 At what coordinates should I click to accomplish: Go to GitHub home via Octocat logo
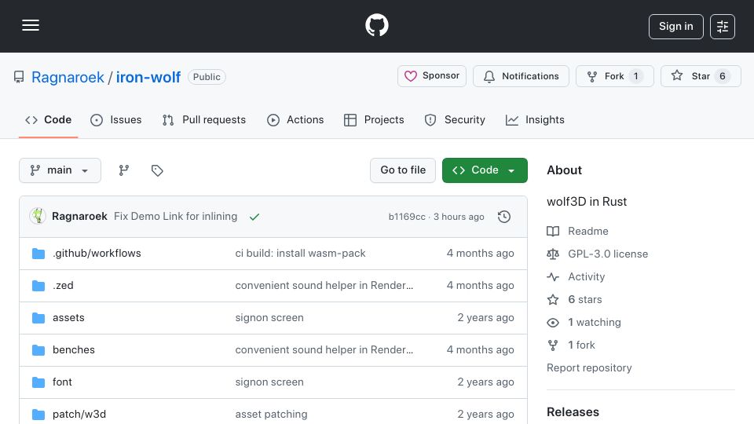[x=376, y=25]
